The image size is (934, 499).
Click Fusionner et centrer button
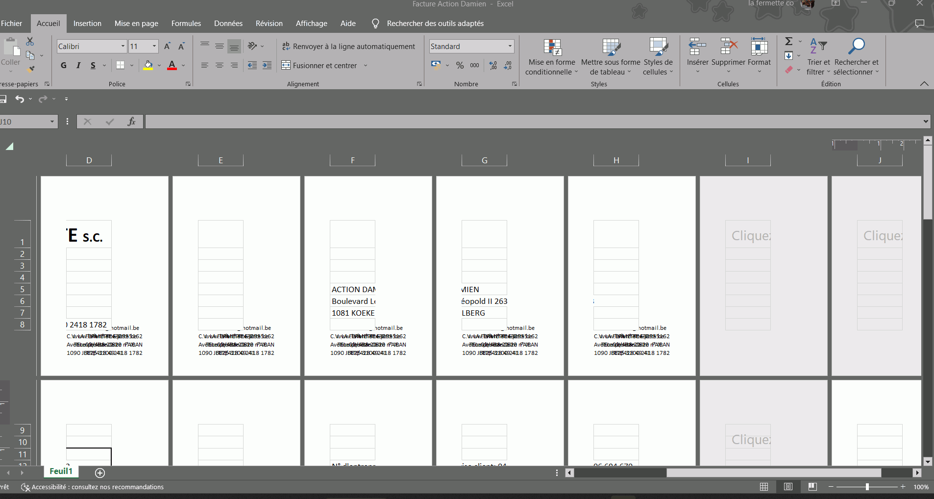pos(320,66)
